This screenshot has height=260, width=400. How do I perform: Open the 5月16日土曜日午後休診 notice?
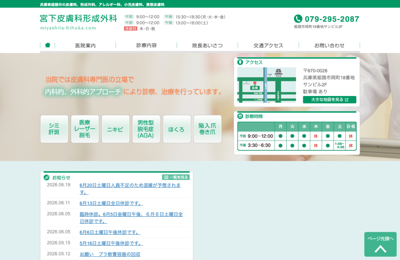coord(111,243)
